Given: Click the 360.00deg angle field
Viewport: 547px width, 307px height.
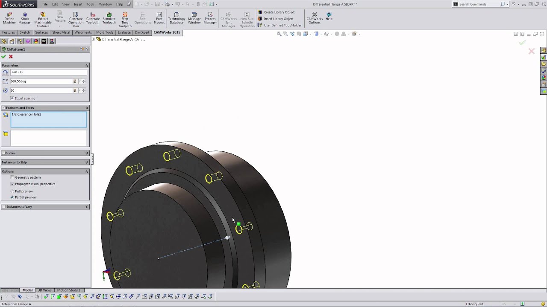Looking at the screenshot, I should [x=41, y=81].
